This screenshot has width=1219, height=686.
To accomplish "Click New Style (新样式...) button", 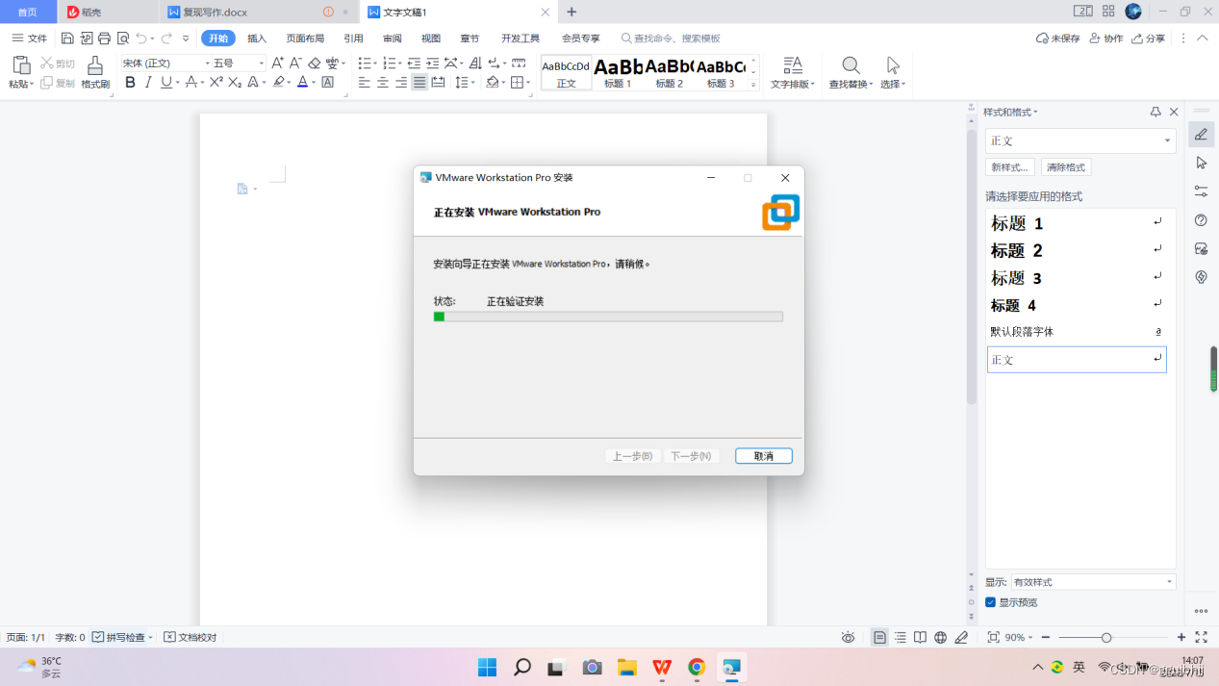I will [1010, 167].
